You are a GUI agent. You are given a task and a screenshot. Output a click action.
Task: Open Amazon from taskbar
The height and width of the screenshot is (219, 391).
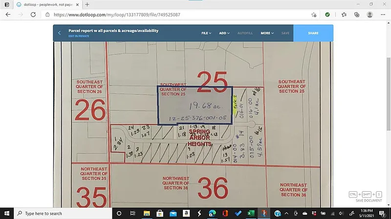click(186, 213)
